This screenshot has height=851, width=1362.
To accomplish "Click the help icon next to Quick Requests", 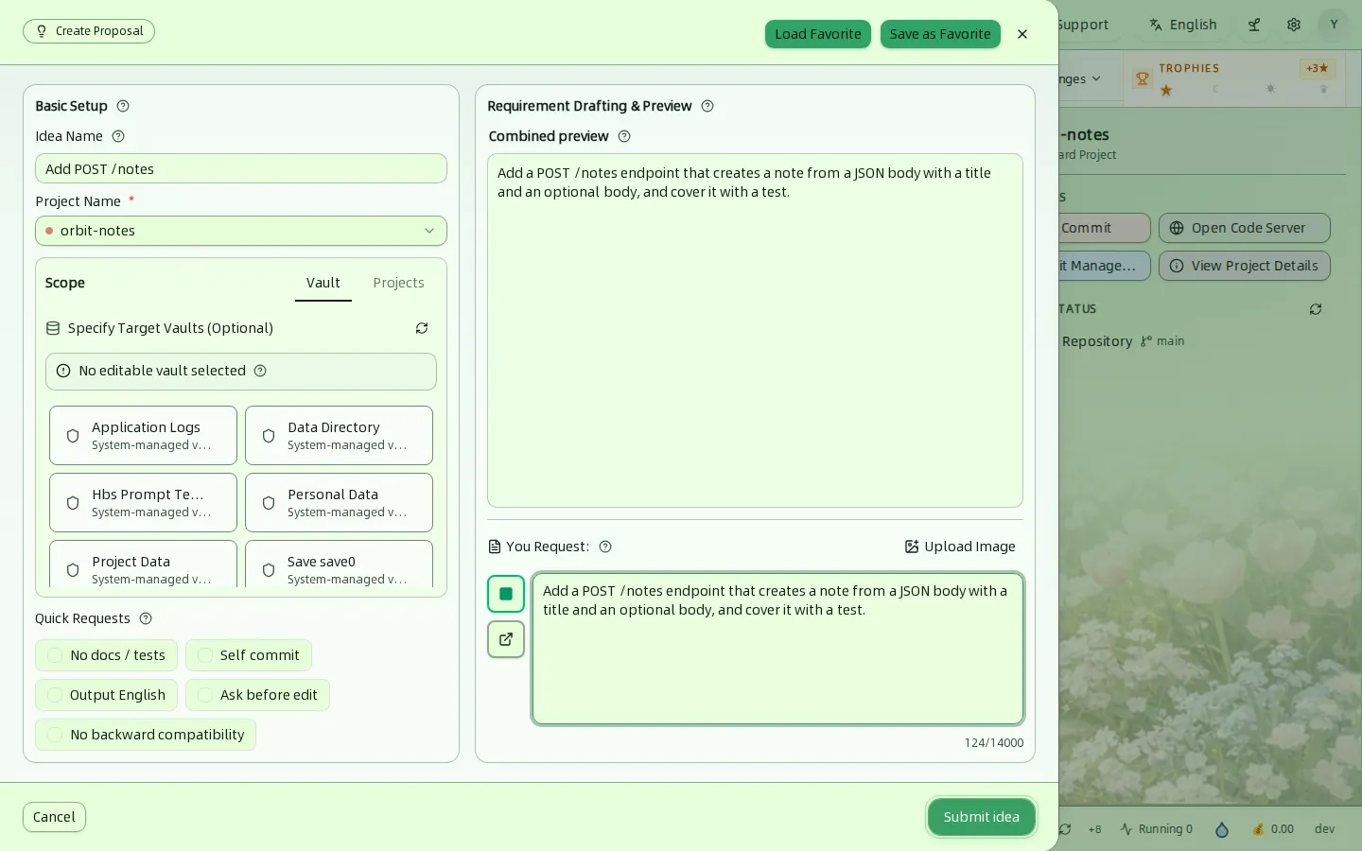I will point(146,618).
